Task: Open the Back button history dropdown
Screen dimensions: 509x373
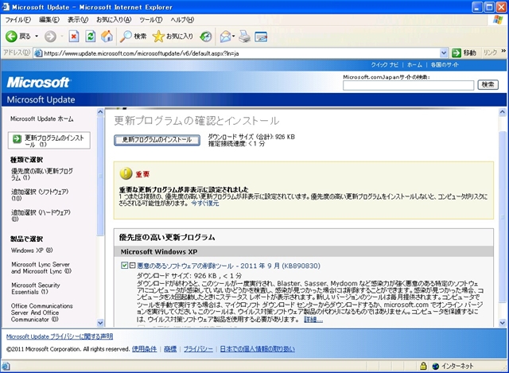Action: tap(37, 37)
